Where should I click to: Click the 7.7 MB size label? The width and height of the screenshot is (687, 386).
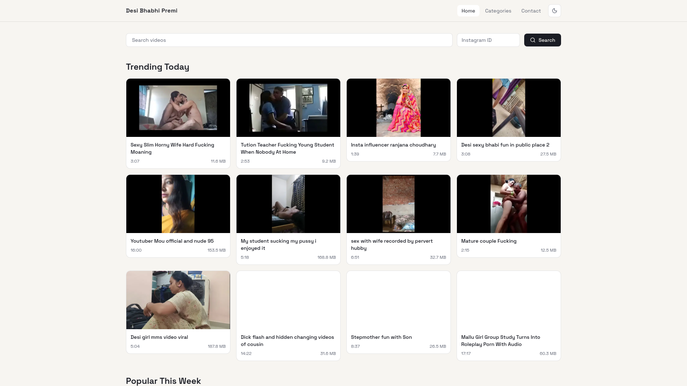coord(439,154)
